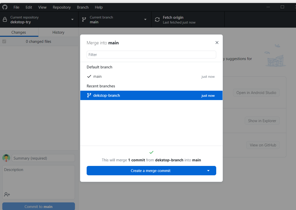Click your avatar beside the Summary field
Viewport: 296px width, 210px height.
pyautogui.click(x=6, y=158)
